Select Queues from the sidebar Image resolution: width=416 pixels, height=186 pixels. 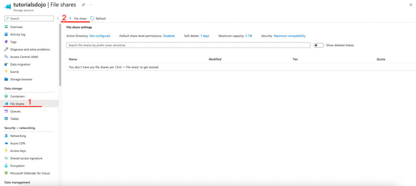click(15, 111)
